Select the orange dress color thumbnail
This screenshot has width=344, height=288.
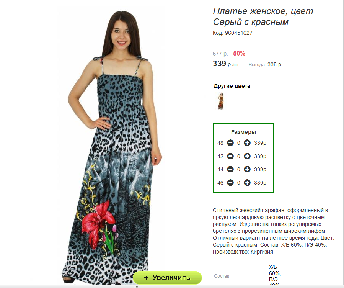pyautogui.click(x=220, y=101)
